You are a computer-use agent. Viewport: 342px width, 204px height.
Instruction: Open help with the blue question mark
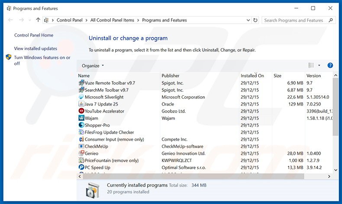click(x=330, y=66)
